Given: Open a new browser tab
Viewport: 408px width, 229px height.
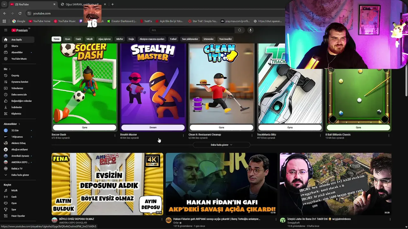Looking at the screenshot, I should (113, 4).
